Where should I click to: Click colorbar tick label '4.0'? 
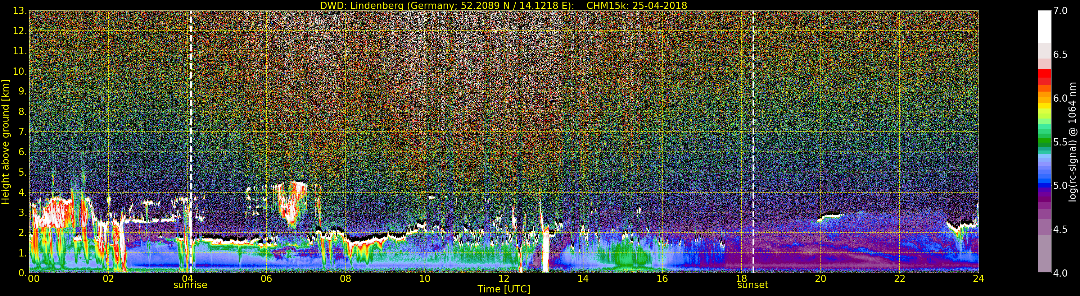tap(1060, 273)
